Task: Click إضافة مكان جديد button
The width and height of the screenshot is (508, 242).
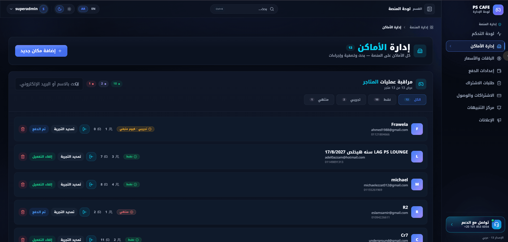Action: 41,51
